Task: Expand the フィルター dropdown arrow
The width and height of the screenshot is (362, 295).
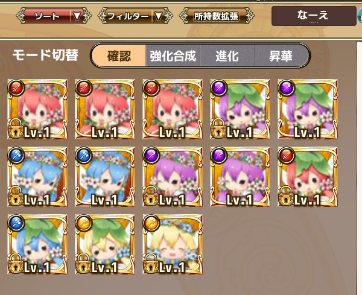Action: pyautogui.click(x=158, y=16)
